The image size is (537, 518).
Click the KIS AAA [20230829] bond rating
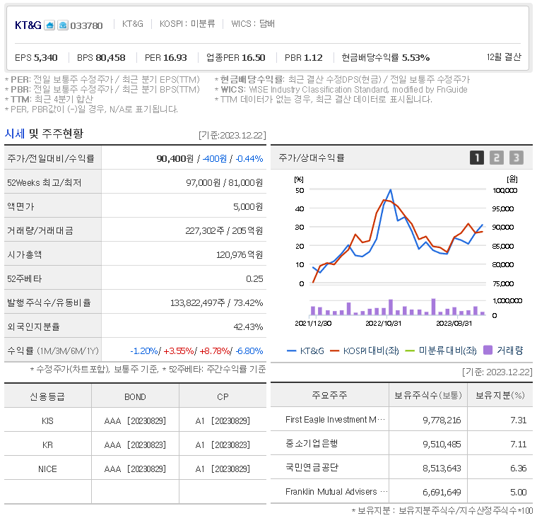135,420
